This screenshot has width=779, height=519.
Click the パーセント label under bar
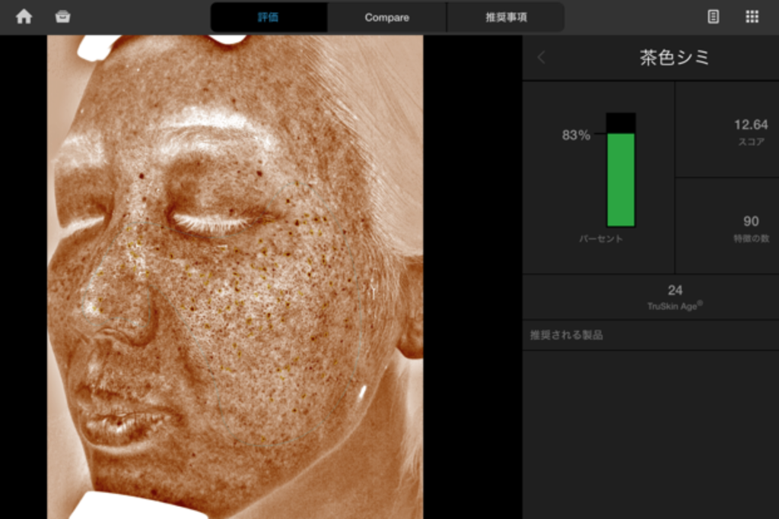[x=600, y=239]
